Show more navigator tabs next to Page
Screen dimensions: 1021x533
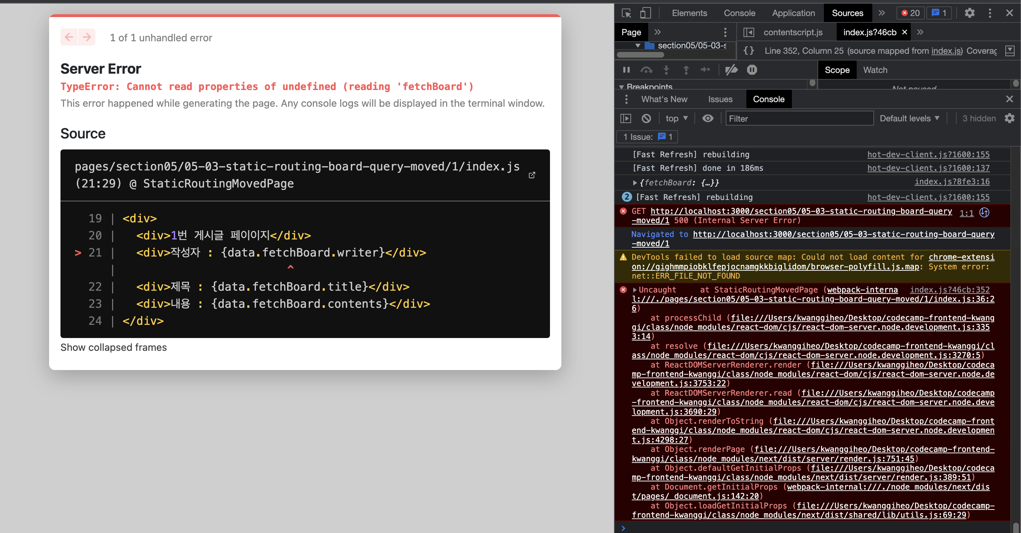pyautogui.click(x=657, y=32)
